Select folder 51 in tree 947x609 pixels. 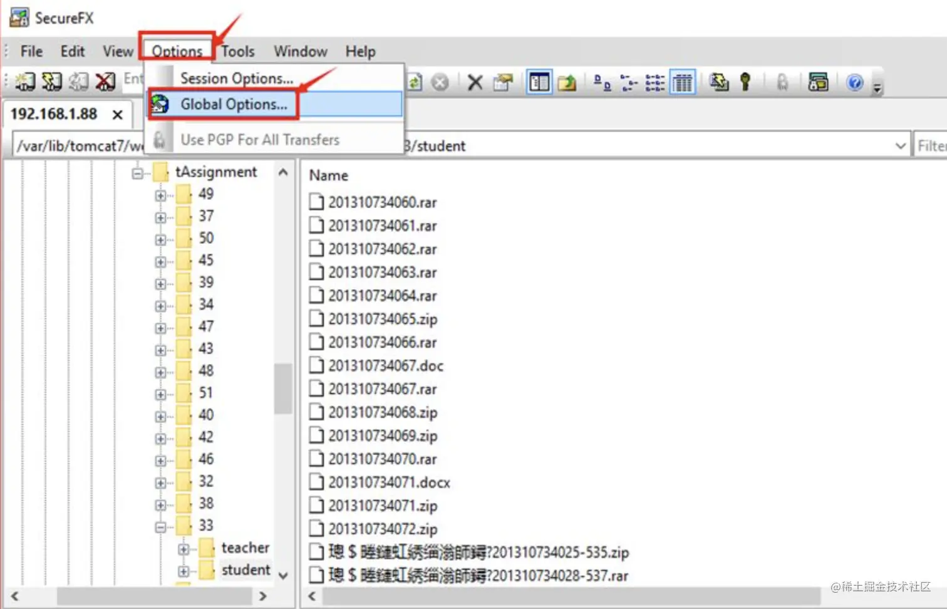[206, 393]
